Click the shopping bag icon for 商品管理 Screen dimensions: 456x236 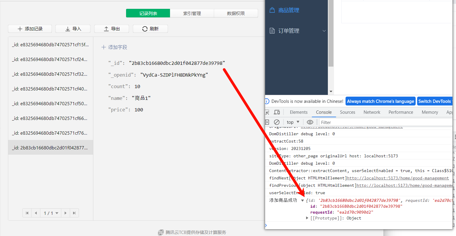point(272,10)
